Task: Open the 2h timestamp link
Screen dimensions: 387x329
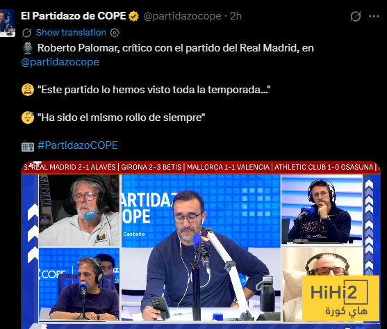Action: tap(236, 16)
